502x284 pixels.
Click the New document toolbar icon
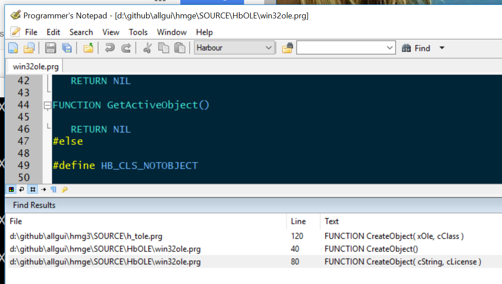coord(13,48)
